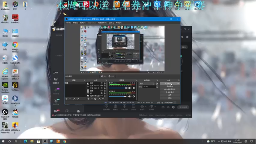
Task: Open source properties gear in 来源 toolbar
Action: [x=95, y=99]
